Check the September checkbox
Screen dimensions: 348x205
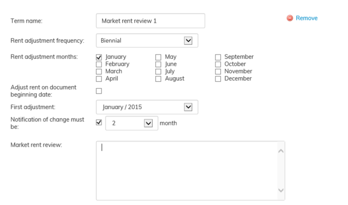[x=218, y=57]
